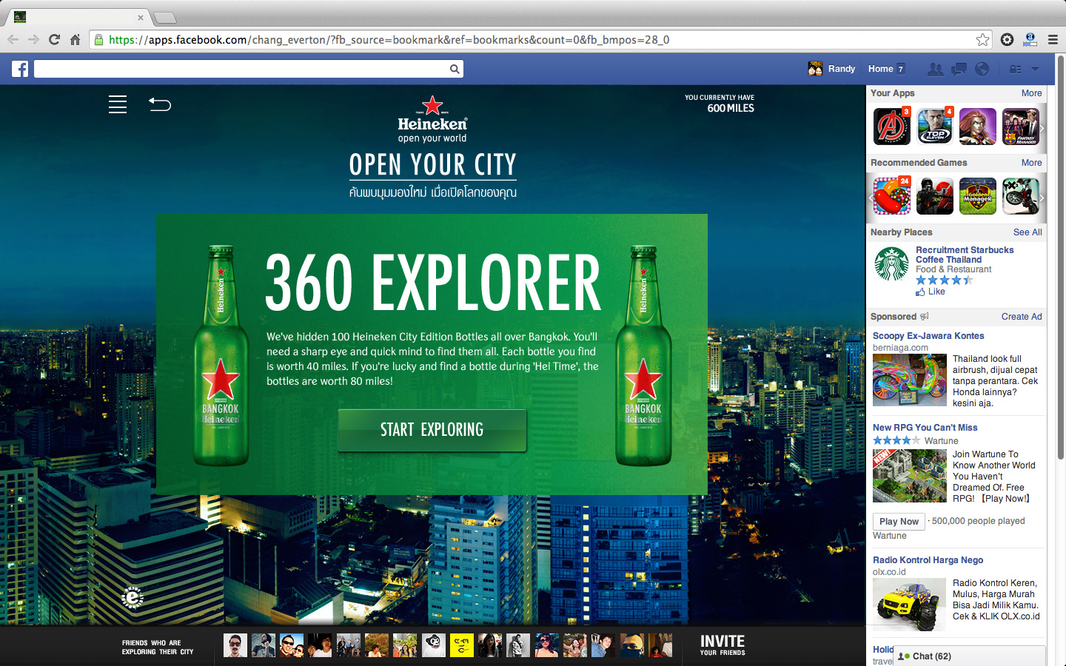Image resolution: width=1066 pixels, height=666 pixels.
Task: Show next apps in Your Apps carousel
Action: click(1042, 128)
